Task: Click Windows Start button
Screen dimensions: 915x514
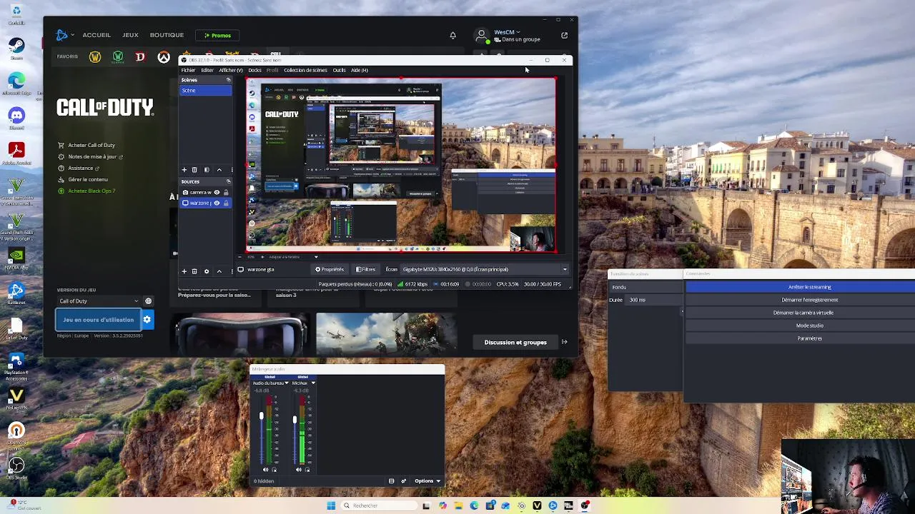Action: [331, 505]
